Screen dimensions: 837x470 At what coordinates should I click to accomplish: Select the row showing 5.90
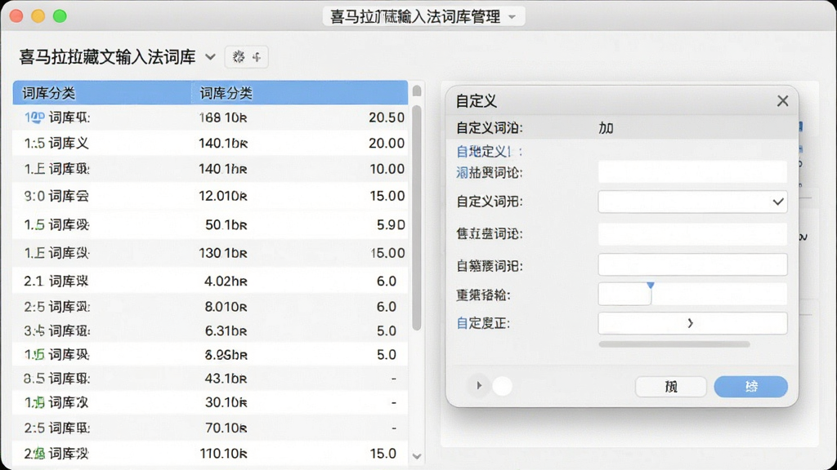210,224
